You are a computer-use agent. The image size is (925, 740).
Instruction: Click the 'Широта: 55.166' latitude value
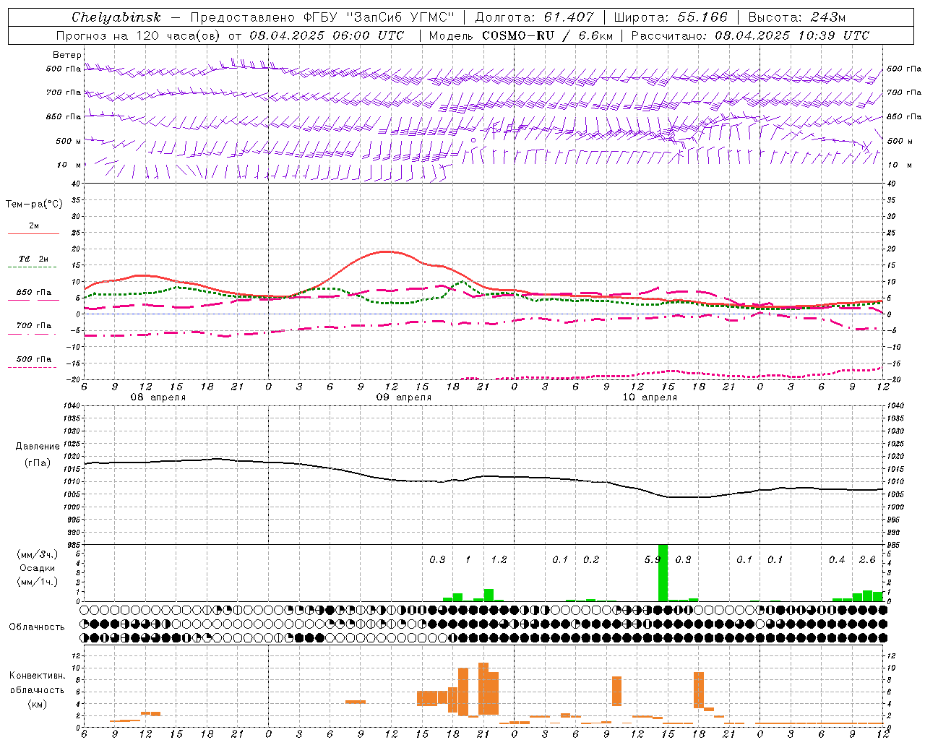point(671,17)
